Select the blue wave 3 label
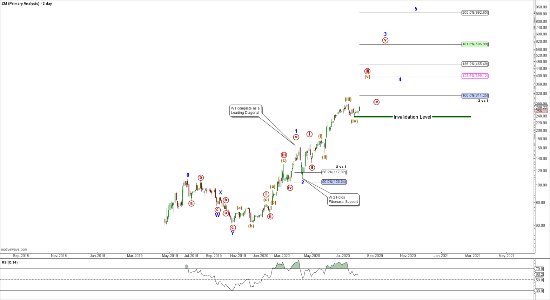 point(385,34)
